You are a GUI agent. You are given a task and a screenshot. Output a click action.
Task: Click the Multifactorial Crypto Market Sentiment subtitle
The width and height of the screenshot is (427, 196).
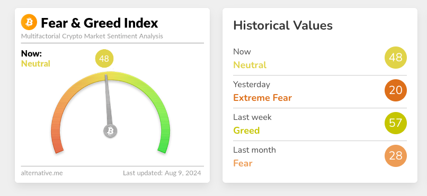[92, 36]
